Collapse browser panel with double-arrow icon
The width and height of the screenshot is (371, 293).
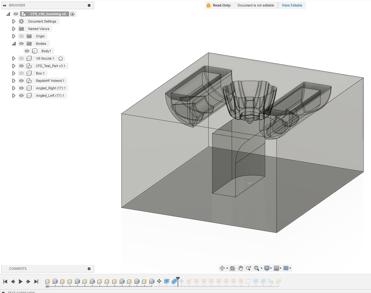5,6
